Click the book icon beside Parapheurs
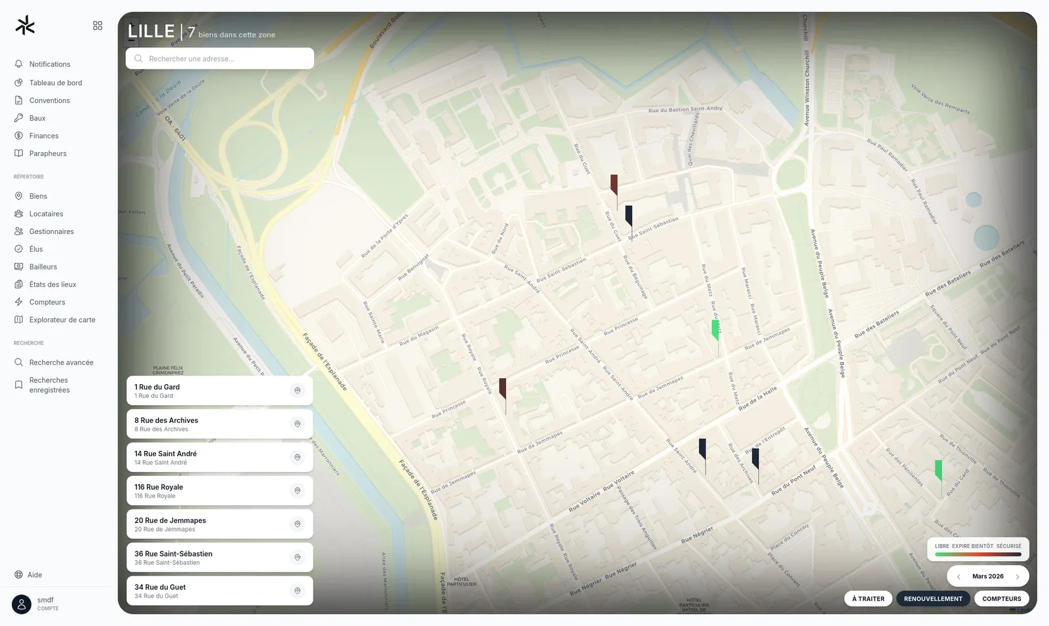Viewport: 1049px width, 626px height. pyautogui.click(x=18, y=154)
